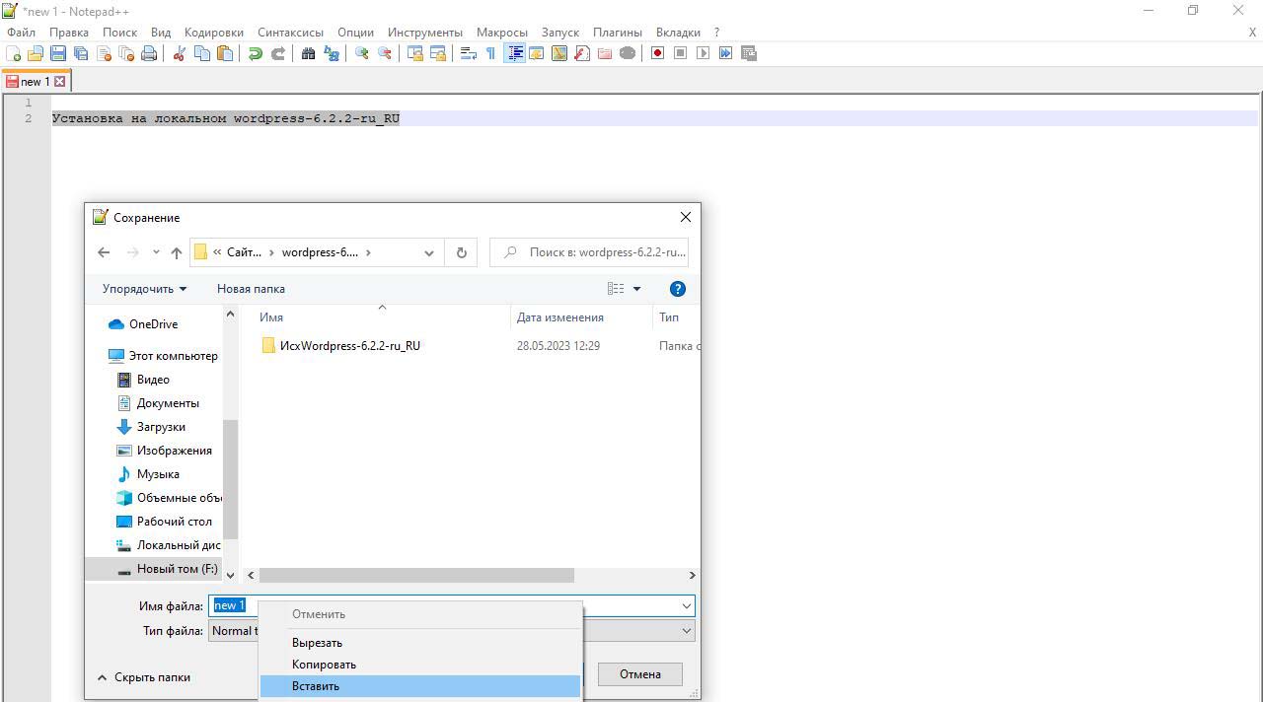Start macro recording with the red circle icon
Image resolution: width=1263 pixels, height=702 pixels.
(657, 53)
